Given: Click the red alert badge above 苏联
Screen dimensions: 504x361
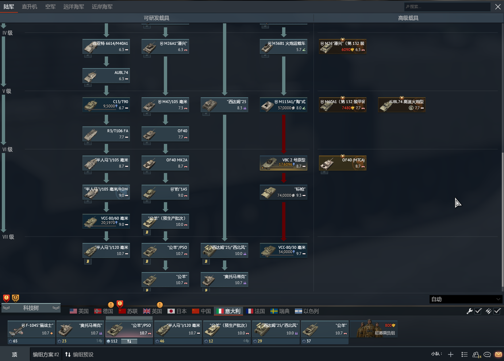Looking at the screenshot, I should pos(120,304).
